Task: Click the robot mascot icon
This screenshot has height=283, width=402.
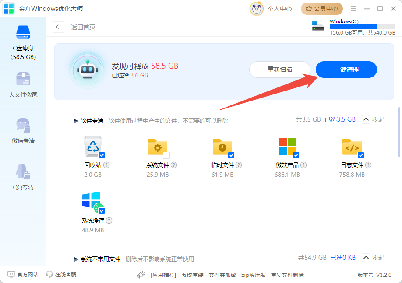Action: (x=88, y=70)
